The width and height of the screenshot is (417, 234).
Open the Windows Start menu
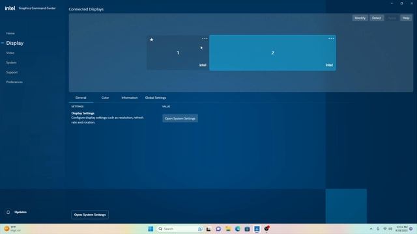pyautogui.click(x=151, y=229)
